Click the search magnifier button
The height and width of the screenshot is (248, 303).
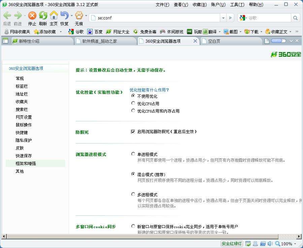[295, 18]
